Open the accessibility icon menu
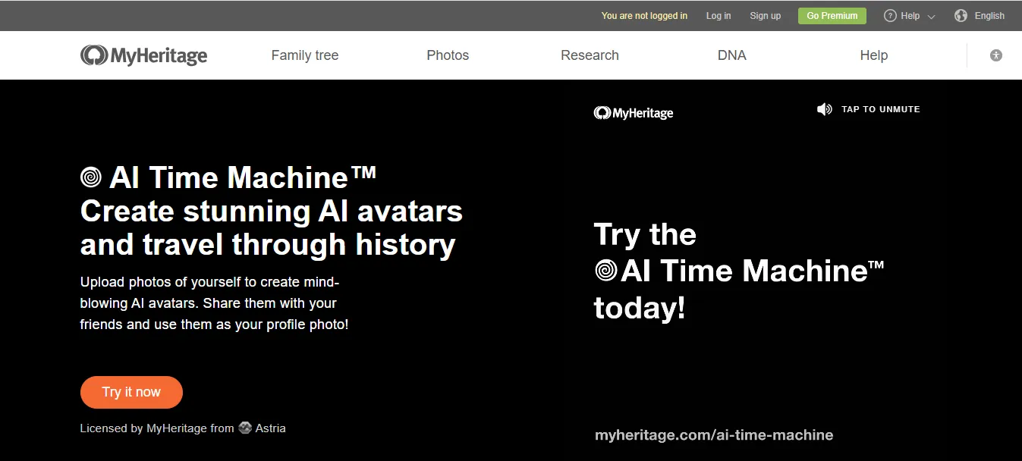1022x461 pixels. coord(996,55)
